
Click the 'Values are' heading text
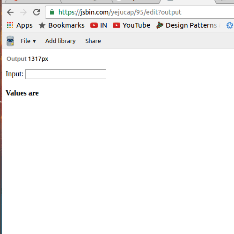(22, 93)
